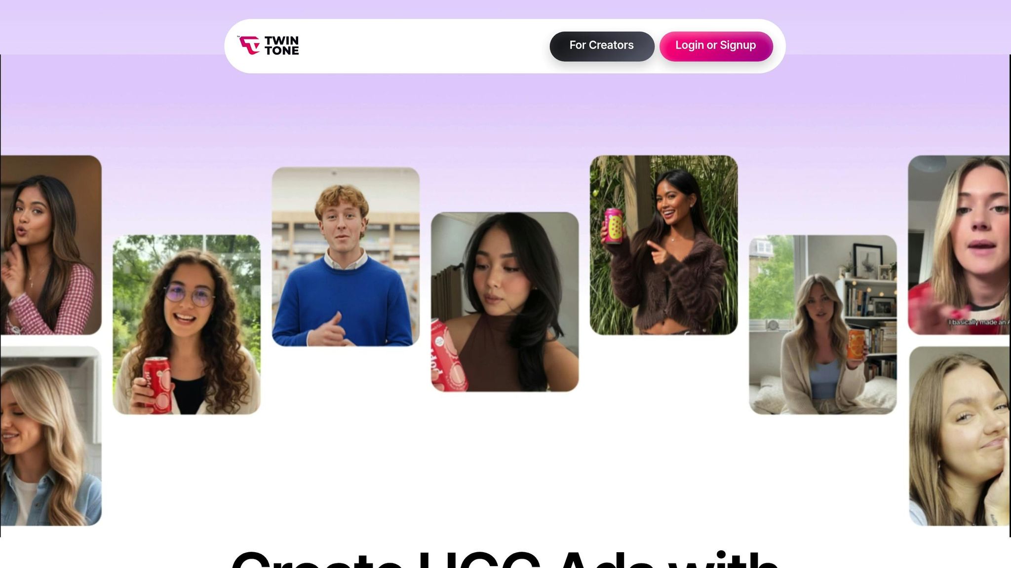Select curly-haired woman with glasses thumbnail
The height and width of the screenshot is (568, 1011).
pyautogui.click(x=187, y=324)
